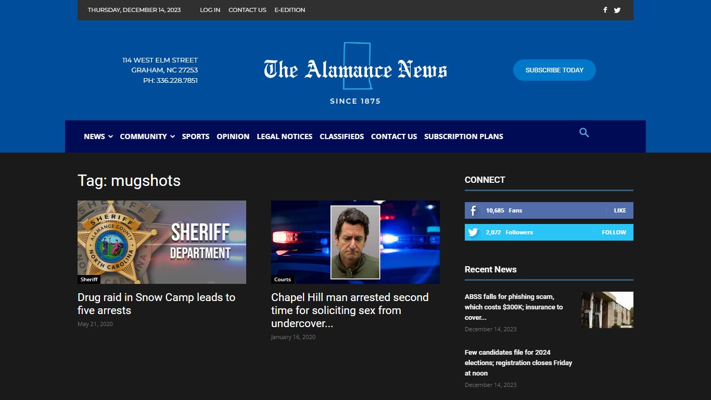Click the 10,685 Fans text
The height and width of the screenshot is (400, 711).
[x=504, y=210]
